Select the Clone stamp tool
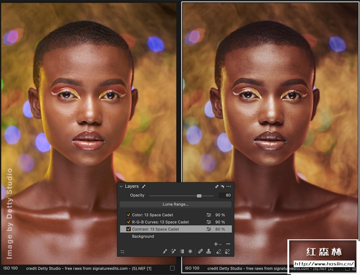This screenshot has height=275, width=360. coord(209,252)
